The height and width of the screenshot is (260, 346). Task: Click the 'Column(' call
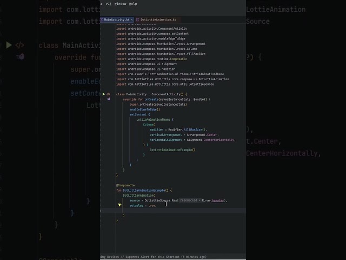pos(149,125)
